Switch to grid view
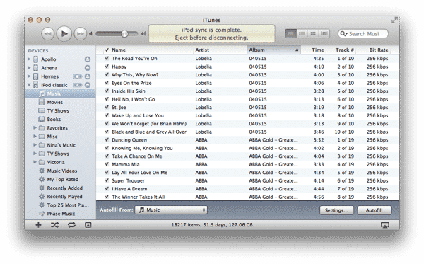 [313, 33]
